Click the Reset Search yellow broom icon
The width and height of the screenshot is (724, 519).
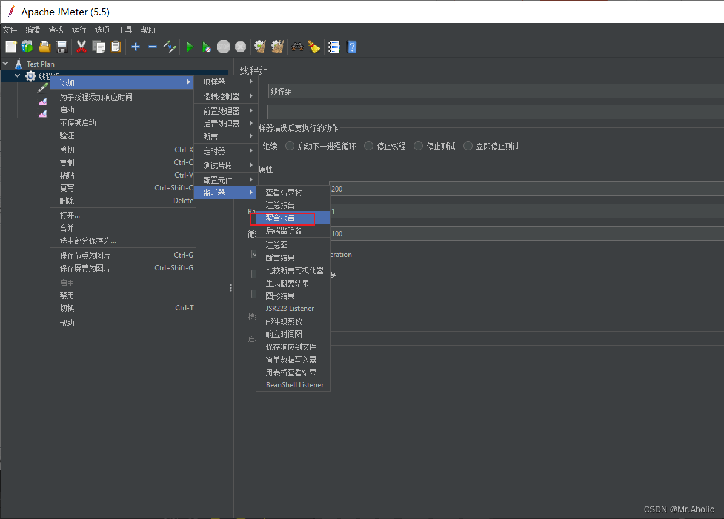click(x=314, y=47)
